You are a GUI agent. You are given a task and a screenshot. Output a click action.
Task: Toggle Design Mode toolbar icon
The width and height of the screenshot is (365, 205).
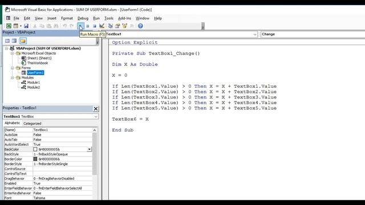(x=102, y=26)
